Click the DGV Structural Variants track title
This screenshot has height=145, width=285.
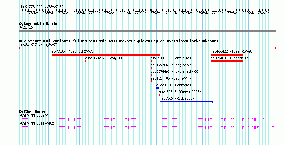point(119,41)
